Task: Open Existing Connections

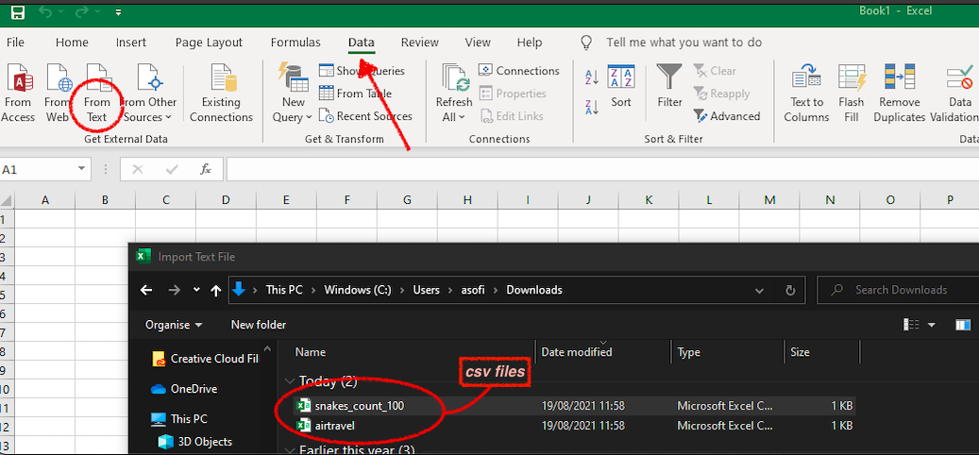Action: click(222, 93)
